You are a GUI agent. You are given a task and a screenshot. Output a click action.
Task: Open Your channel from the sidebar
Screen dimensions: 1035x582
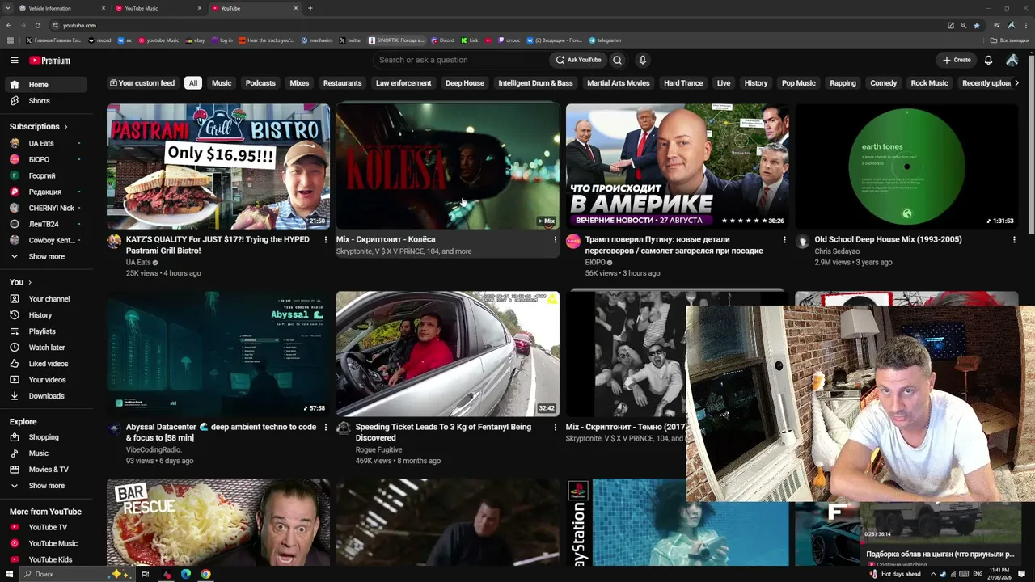(x=44, y=299)
